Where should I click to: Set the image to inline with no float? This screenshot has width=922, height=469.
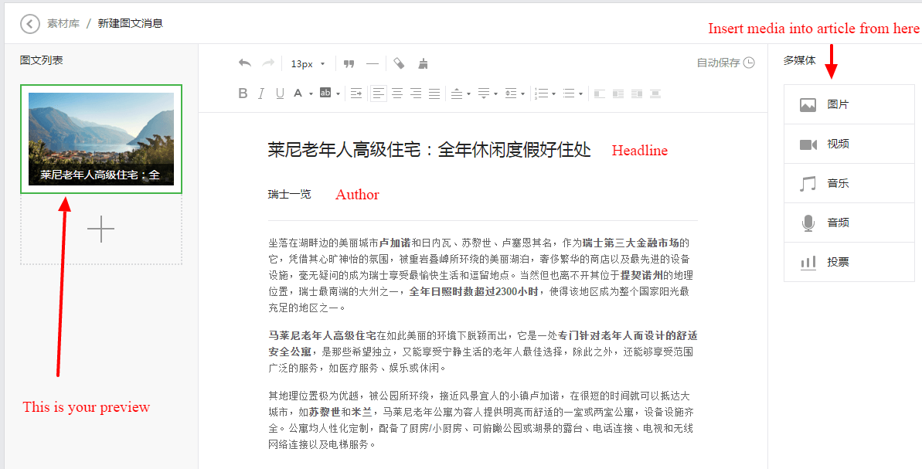coord(599,93)
